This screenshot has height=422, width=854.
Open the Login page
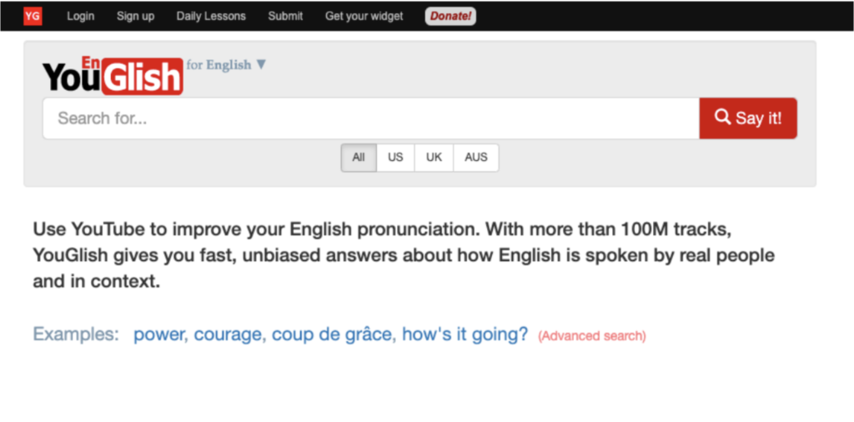[81, 17]
